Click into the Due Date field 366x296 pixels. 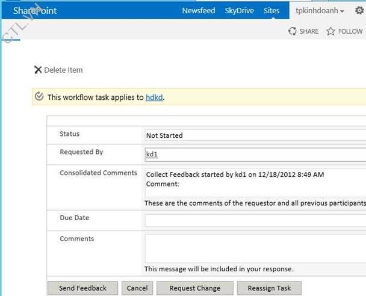coord(255,221)
